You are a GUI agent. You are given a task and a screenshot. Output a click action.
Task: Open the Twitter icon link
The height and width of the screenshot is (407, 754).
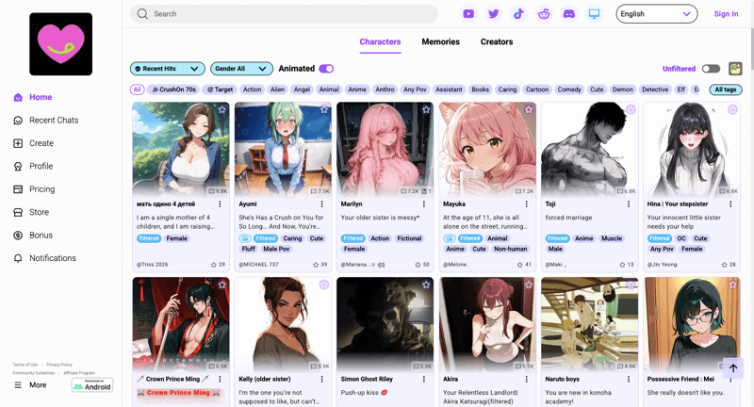[493, 14]
